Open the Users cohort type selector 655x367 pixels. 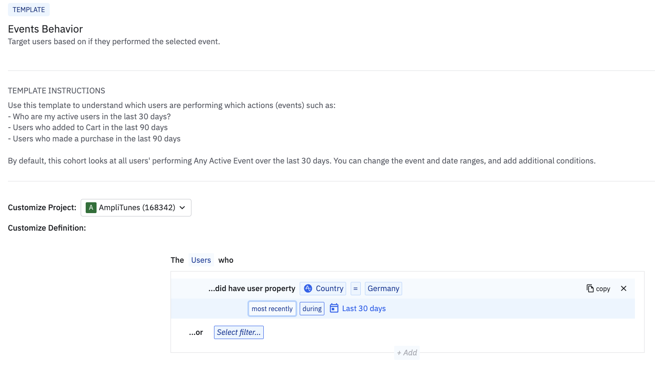[x=201, y=260]
